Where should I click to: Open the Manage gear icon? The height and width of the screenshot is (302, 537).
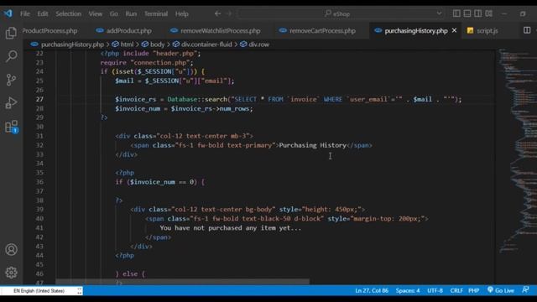[11, 273]
